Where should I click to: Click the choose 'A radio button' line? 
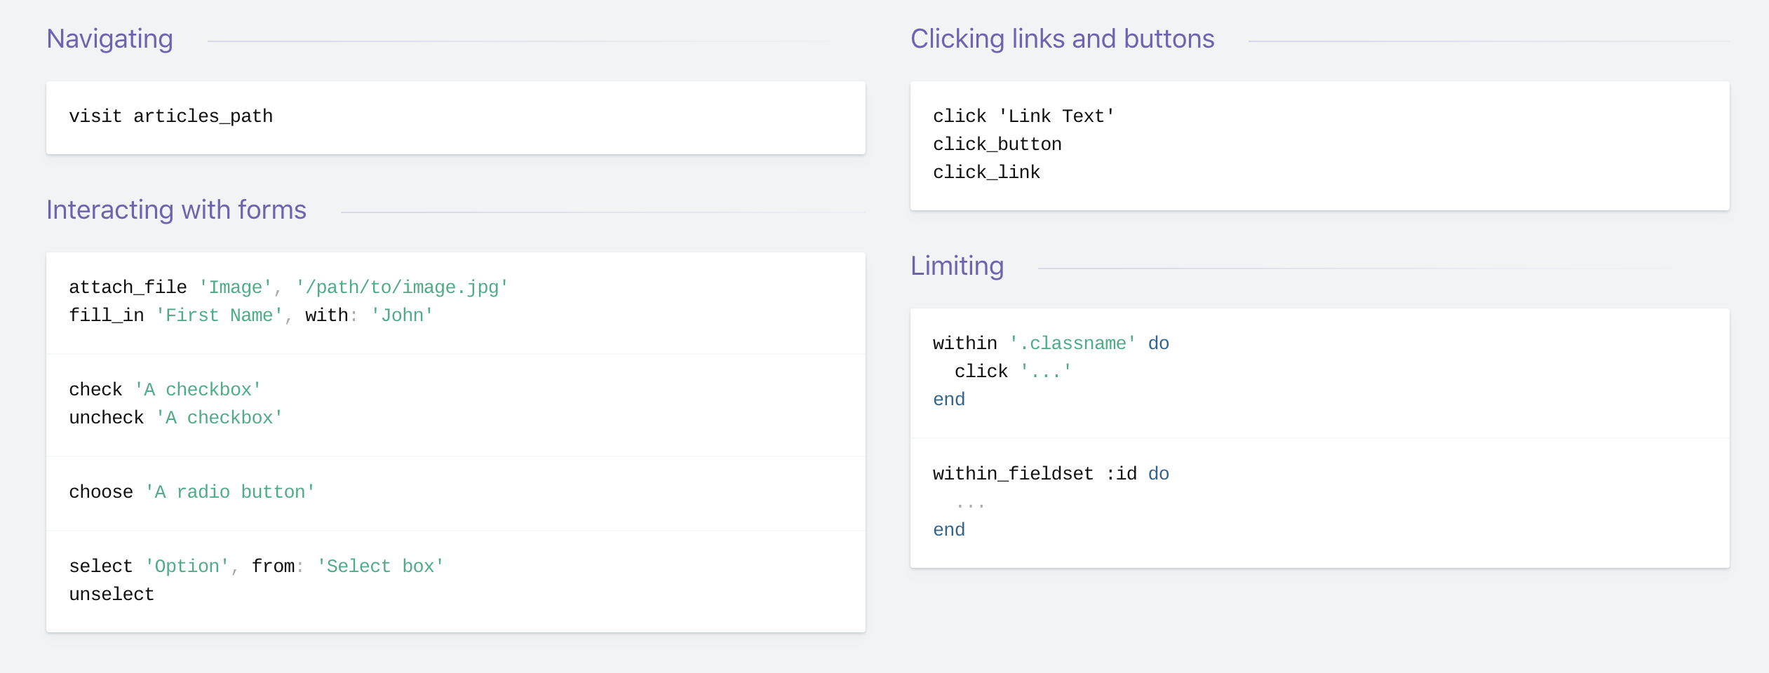click(192, 492)
